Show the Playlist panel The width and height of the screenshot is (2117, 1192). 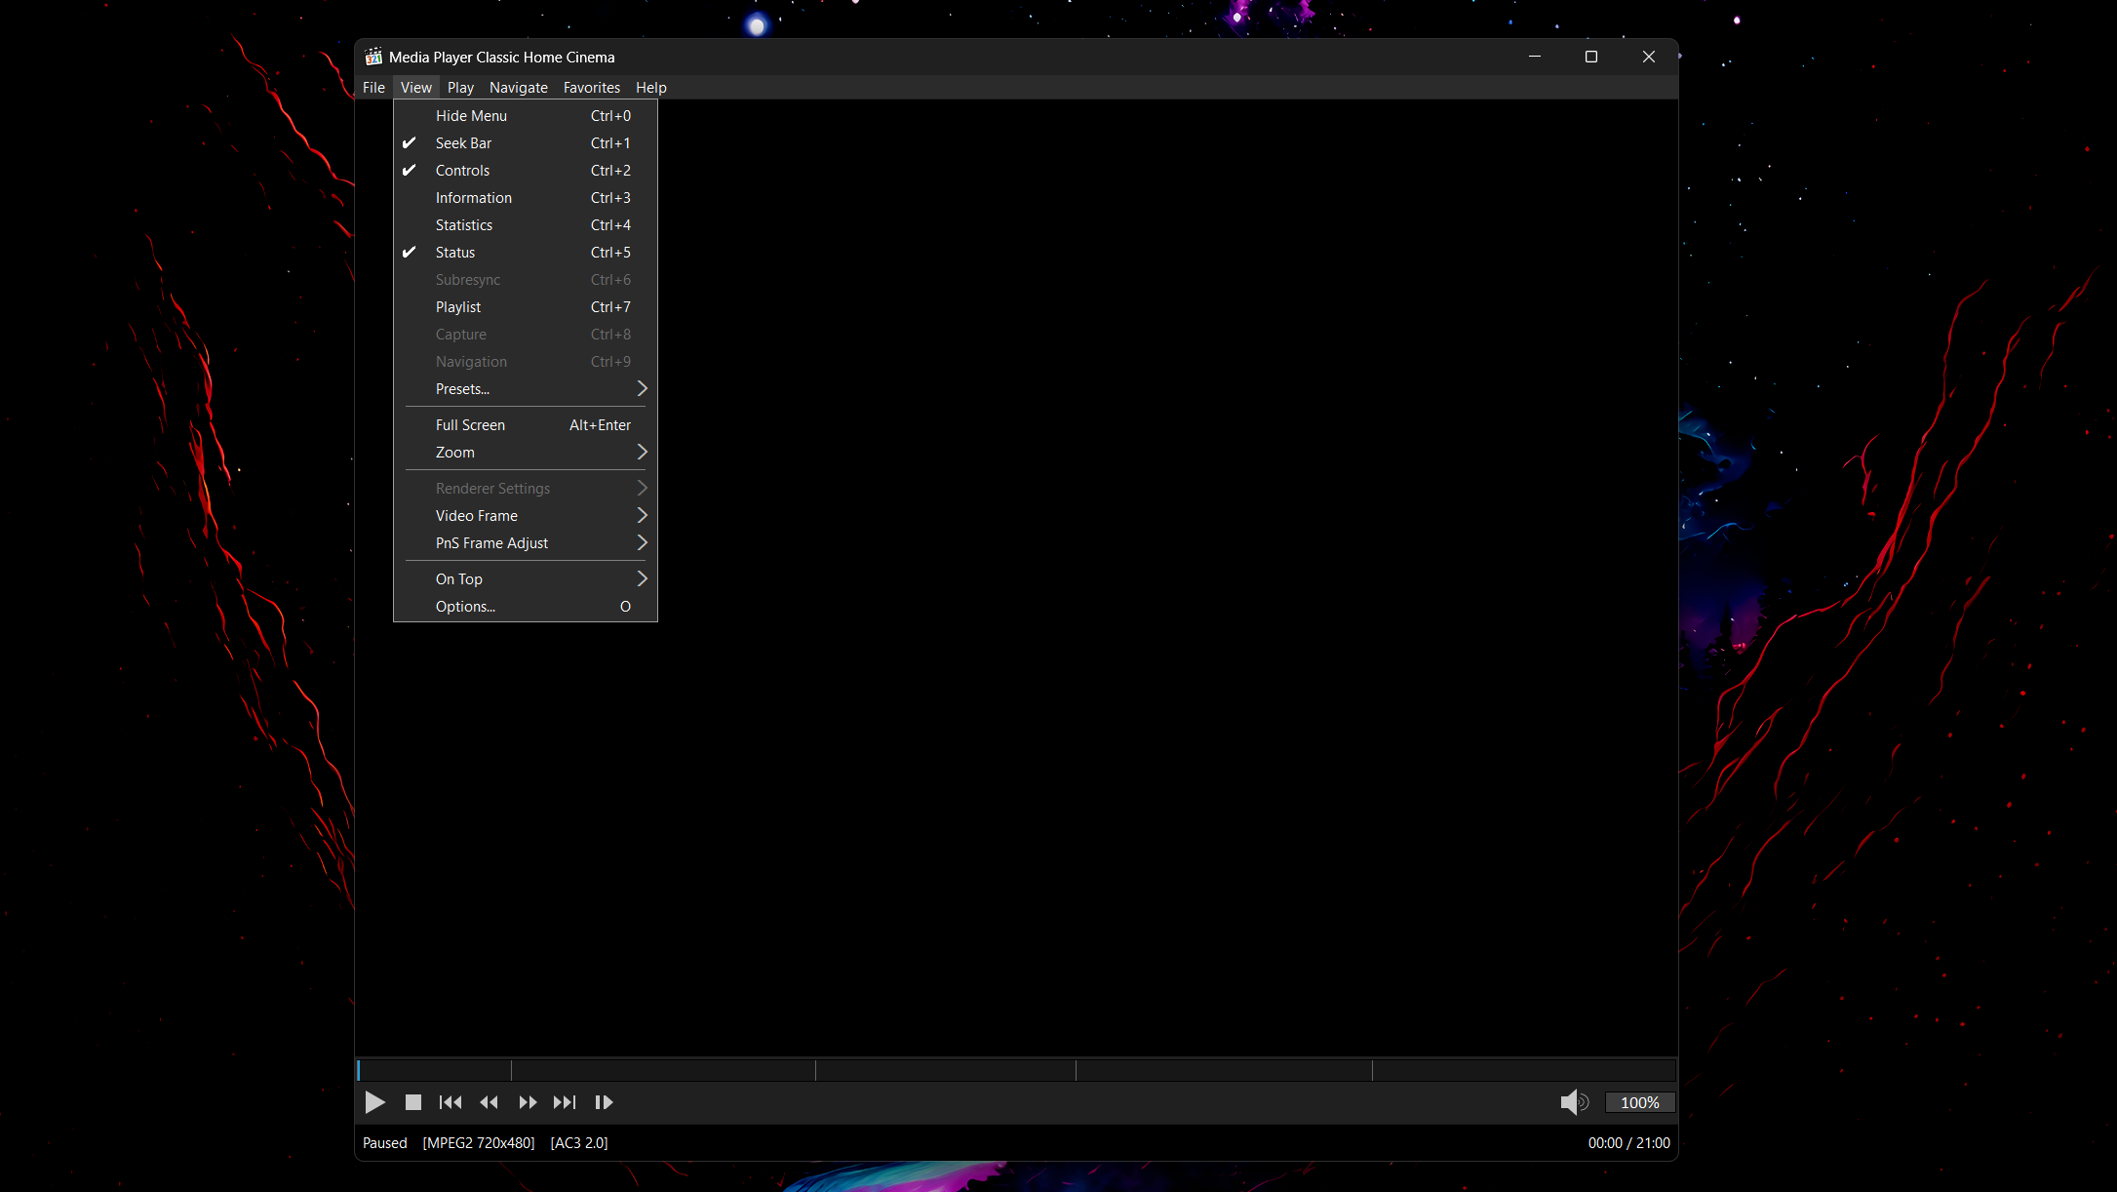(526, 307)
